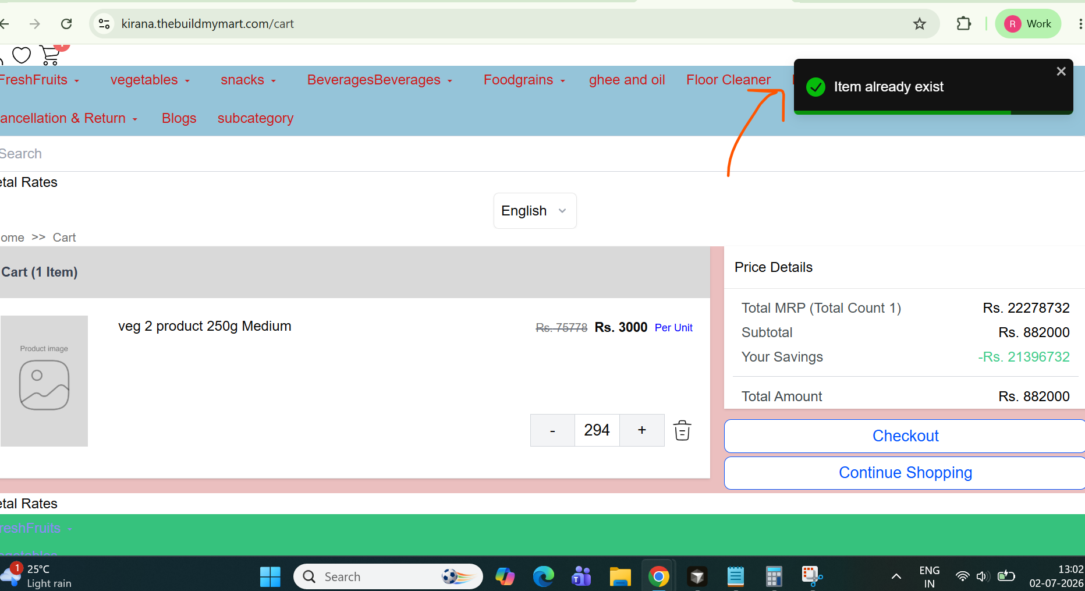The width and height of the screenshot is (1085, 591).
Task: Open File Explorer from taskbar
Action: 620,576
